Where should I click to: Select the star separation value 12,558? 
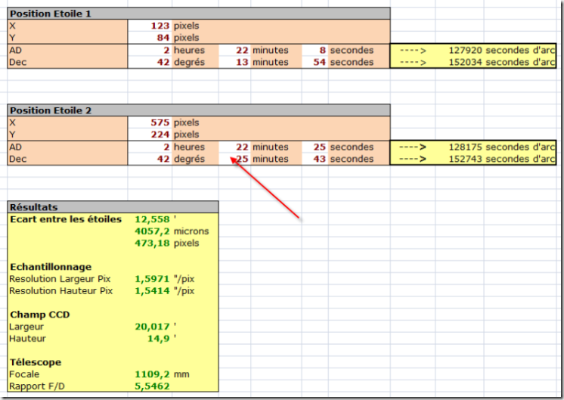153,219
